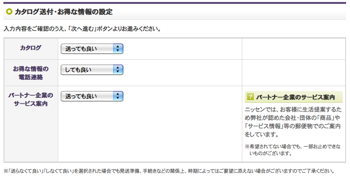Open the カタログ dropdown
350x184 pixels.
point(92,48)
